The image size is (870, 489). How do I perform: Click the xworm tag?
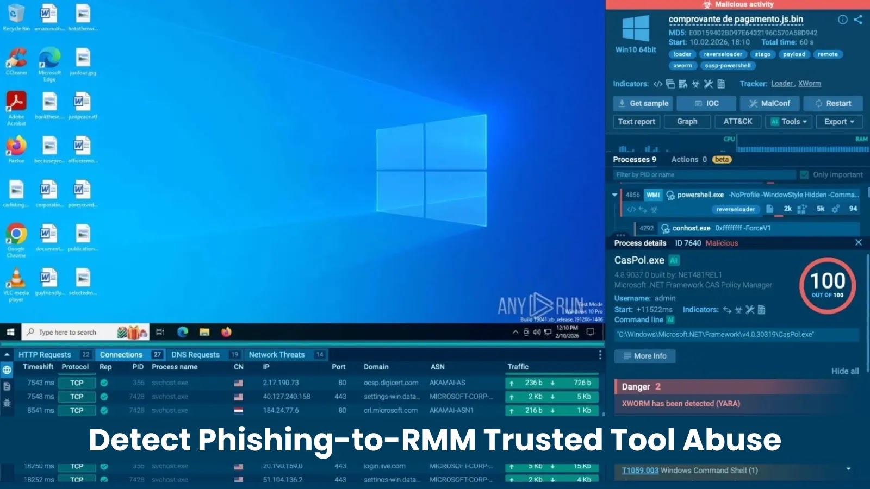coord(682,66)
